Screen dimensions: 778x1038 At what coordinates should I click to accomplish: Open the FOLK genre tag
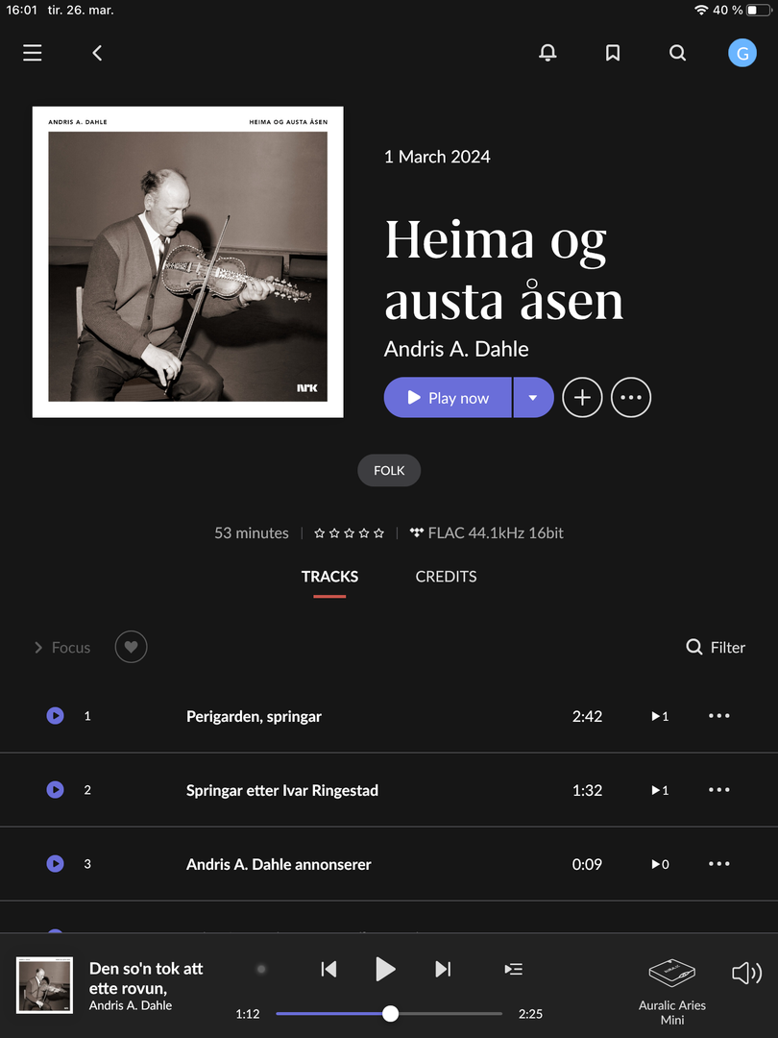pyautogui.click(x=389, y=470)
